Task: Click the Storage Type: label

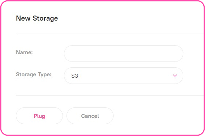Action: pyautogui.click(x=34, y=75)
